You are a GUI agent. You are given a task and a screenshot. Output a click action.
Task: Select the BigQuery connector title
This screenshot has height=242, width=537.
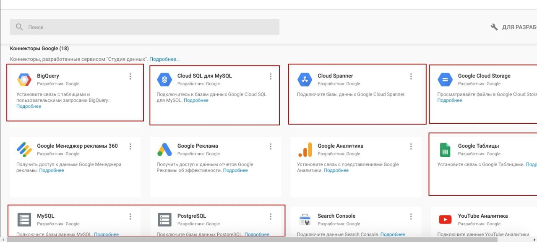pos(48,76)
